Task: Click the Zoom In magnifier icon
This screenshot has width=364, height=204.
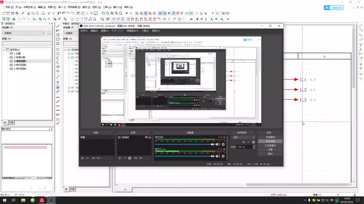Action: pyautogui.click(x=112, y=13)
